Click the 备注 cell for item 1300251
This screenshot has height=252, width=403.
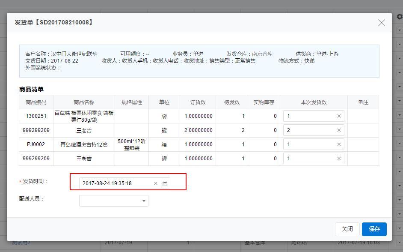363,116
